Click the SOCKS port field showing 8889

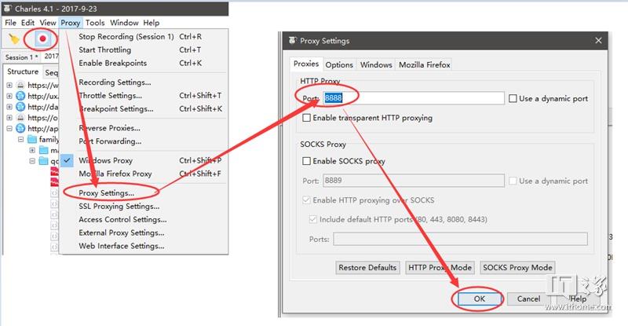(x=414, y=181)
